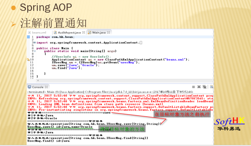Screen dimensions: 251x146
Task: Click the IUserMng.find(String) execution line
Action: (x=88, y=138)
